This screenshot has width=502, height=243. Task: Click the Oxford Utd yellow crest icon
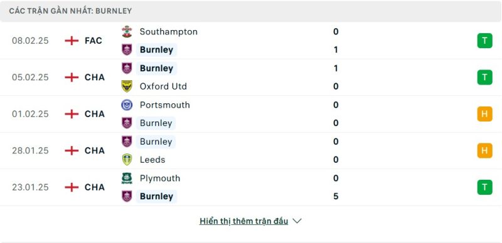[127, 86]
